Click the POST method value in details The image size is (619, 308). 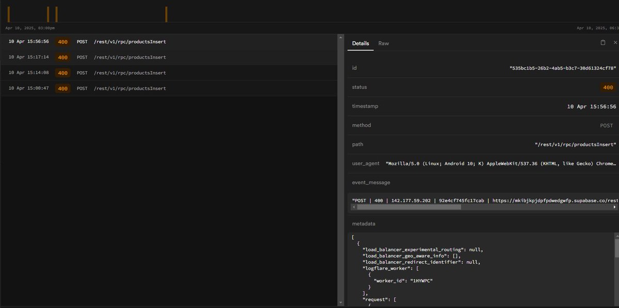(607, 126)
